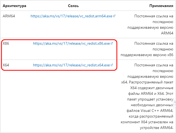The height and width of the screenshot is (133, 176).
Task: Click the small arrow at right edge
Action: tap(175, 102)
